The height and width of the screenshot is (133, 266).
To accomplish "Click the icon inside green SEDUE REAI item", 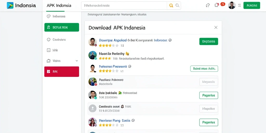I will click(x=49, y=27).
